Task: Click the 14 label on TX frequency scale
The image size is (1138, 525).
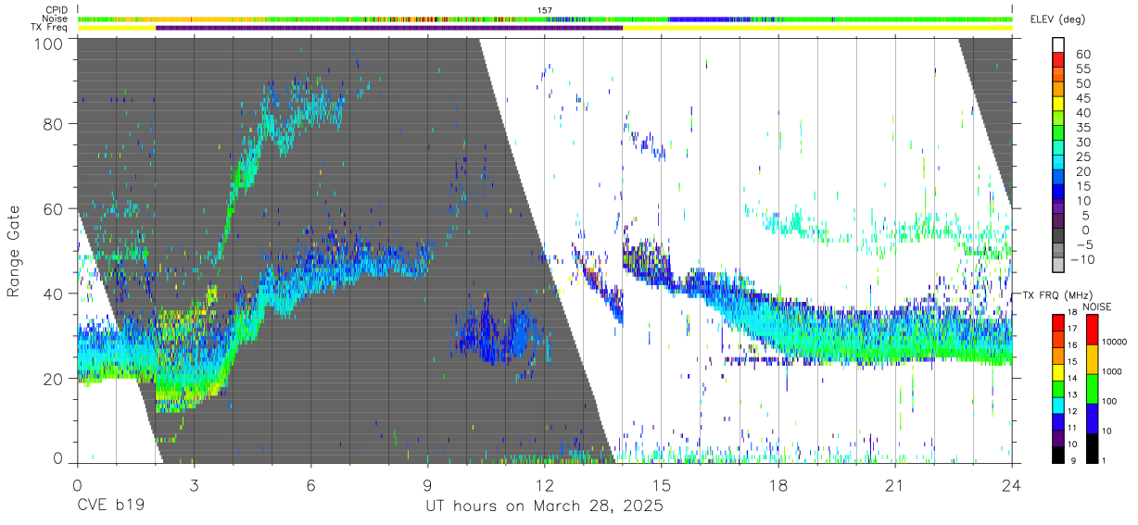Action: point(1071,378)
